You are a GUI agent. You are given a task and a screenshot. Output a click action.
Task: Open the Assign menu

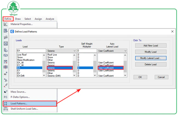point(38,19)
